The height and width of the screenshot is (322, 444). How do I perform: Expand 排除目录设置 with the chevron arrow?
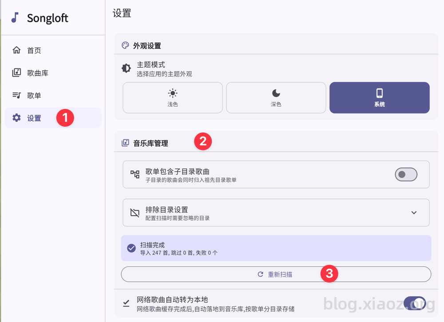(414, 213)
